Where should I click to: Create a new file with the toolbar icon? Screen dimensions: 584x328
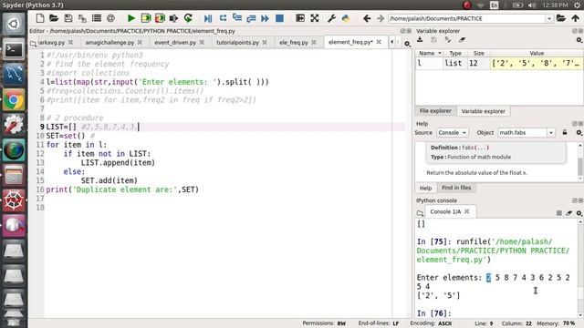click(x=40, y=18)
